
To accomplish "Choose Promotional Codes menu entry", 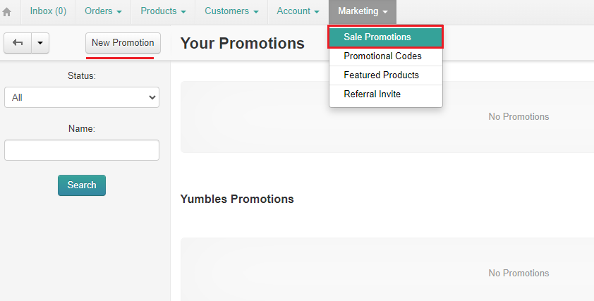I will click(x=385, y=56).
